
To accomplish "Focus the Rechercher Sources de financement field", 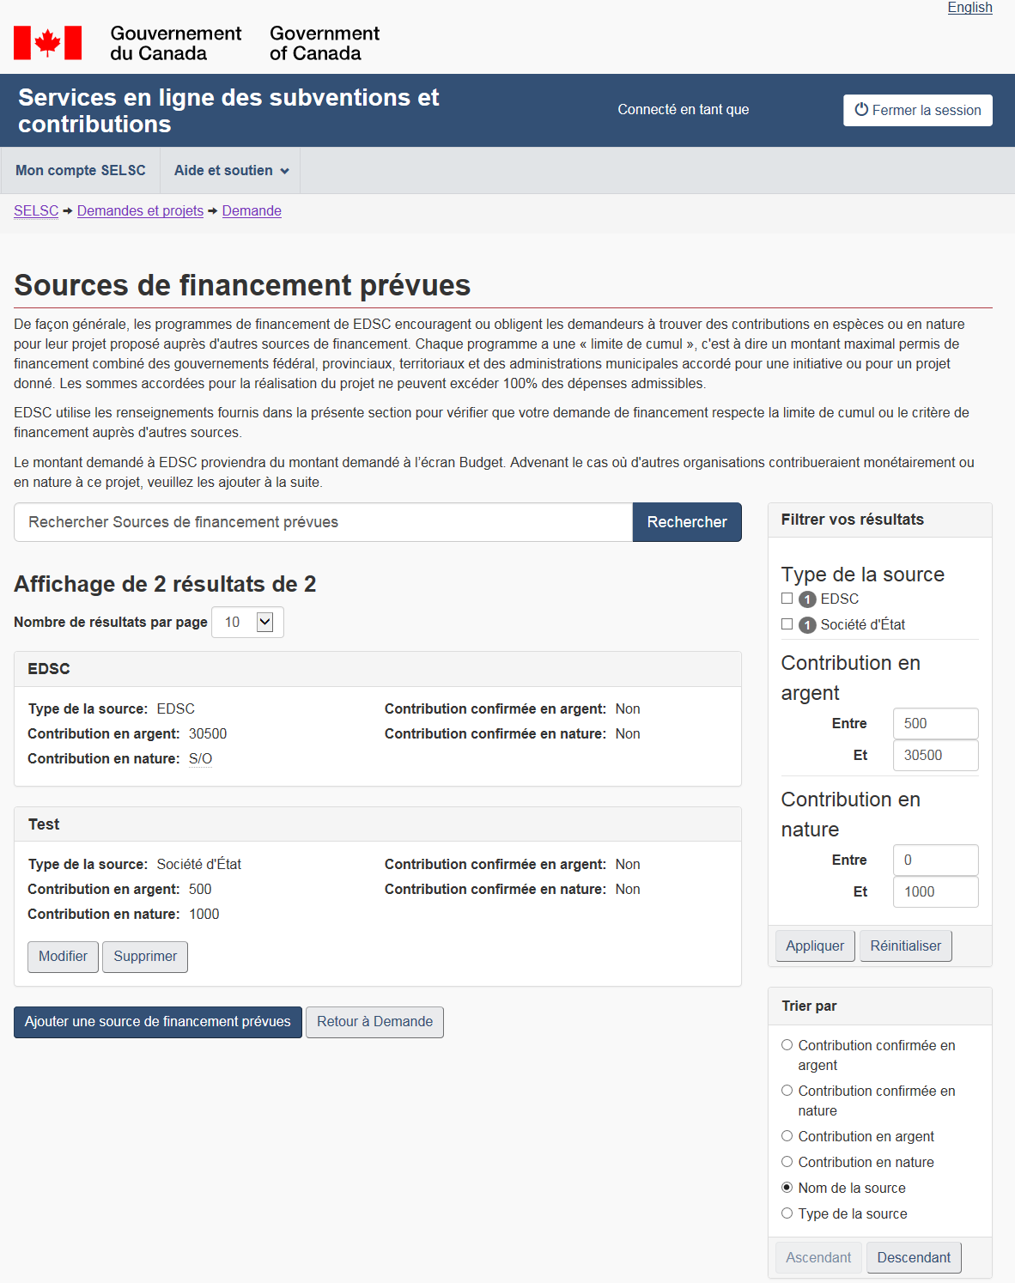I will point(323,522).
